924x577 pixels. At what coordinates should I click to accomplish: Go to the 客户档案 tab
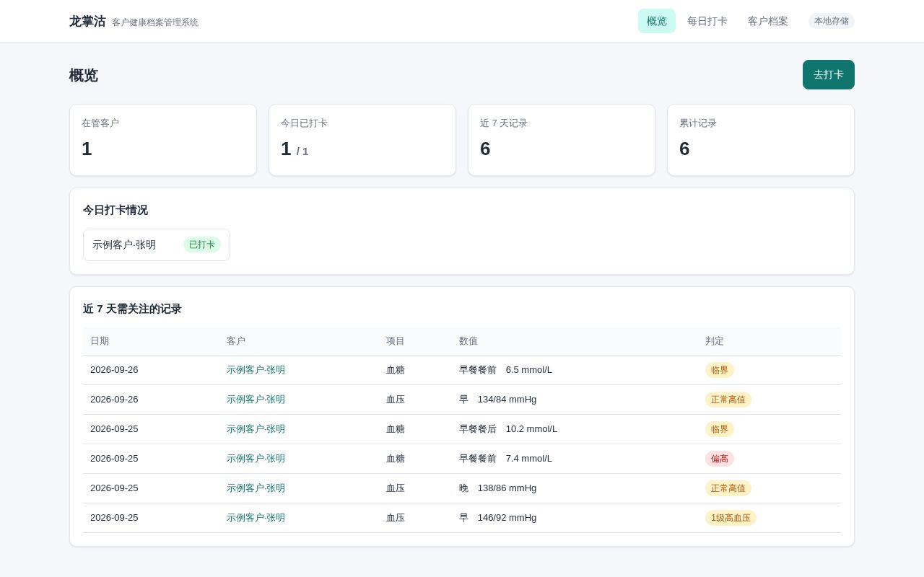tap(768, 21)
